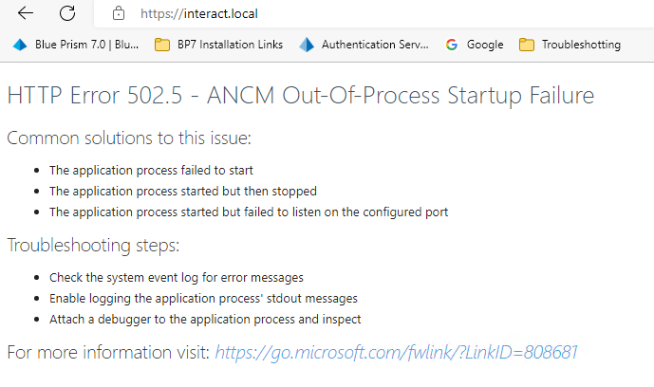Viewport: 654px width, 387px height.
Task: Expand the Troubleshooting bookmark folder
Action: [x=570, y=45]
